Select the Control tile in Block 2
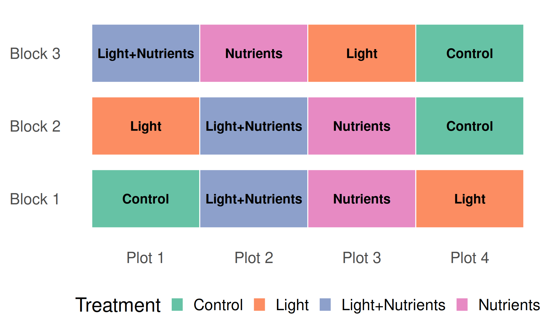This screenshot has width=555, height=333. coord(470,126)
